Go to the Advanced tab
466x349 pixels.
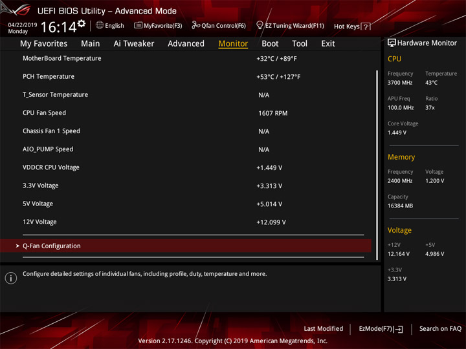pyautogui.click(x=186, y=44)
